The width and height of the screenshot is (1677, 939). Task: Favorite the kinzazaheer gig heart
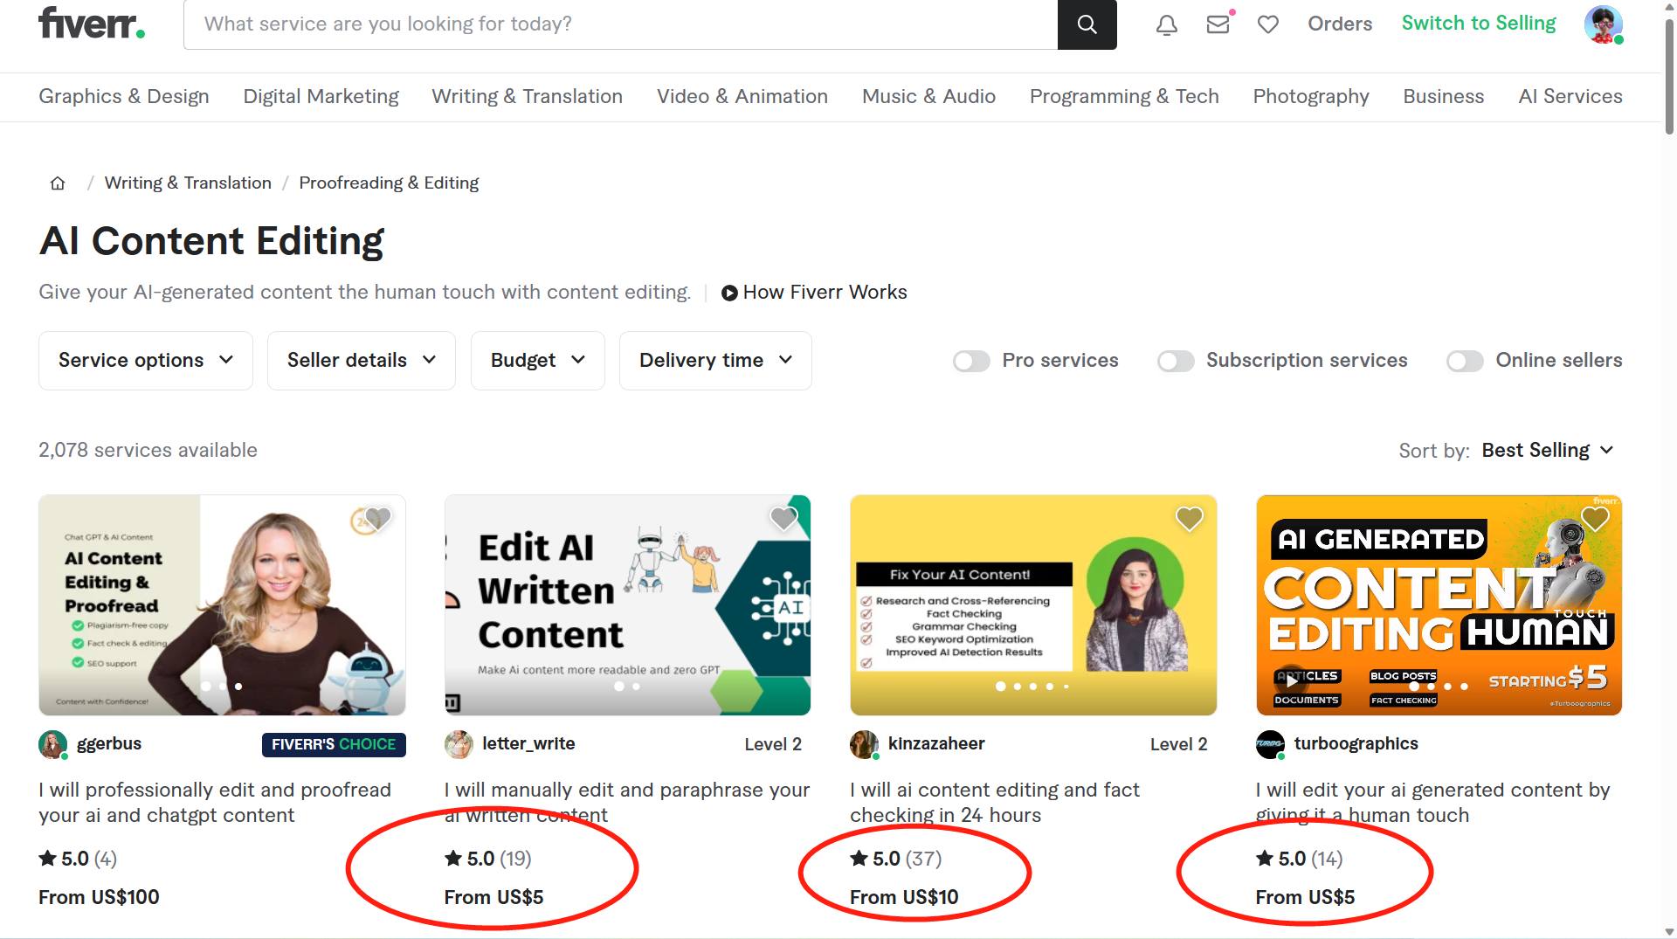coord(1190,518)
